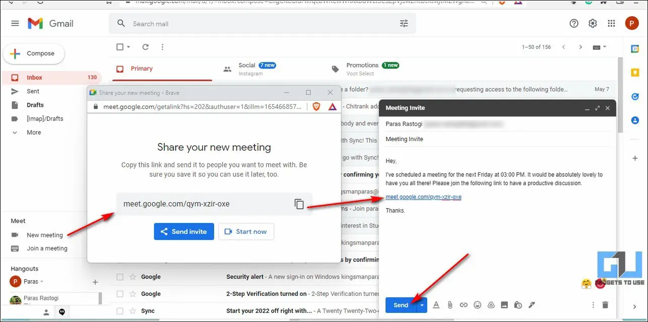Toggle confidential mode lock-clock icon
The image size is (648, 322).
(518, 305)
